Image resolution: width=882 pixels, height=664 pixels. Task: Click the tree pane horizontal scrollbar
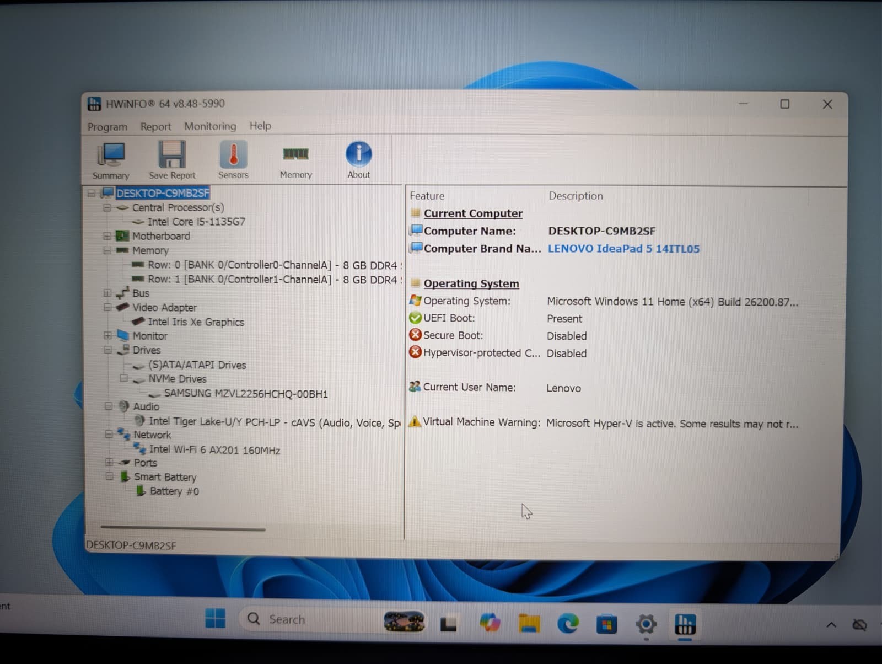pos(183,529)
